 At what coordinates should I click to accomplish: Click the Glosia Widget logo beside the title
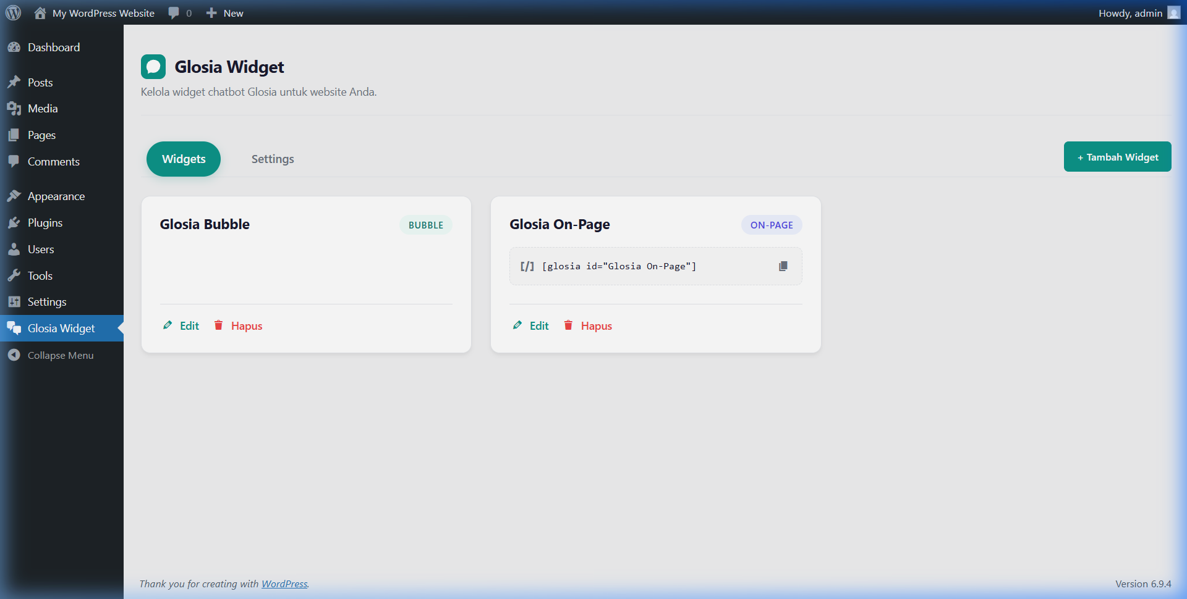[153, 67]
